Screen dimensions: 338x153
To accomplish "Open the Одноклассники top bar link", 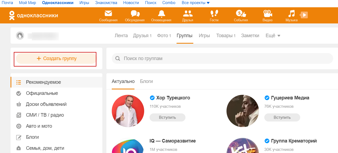I will click(58, 3).
